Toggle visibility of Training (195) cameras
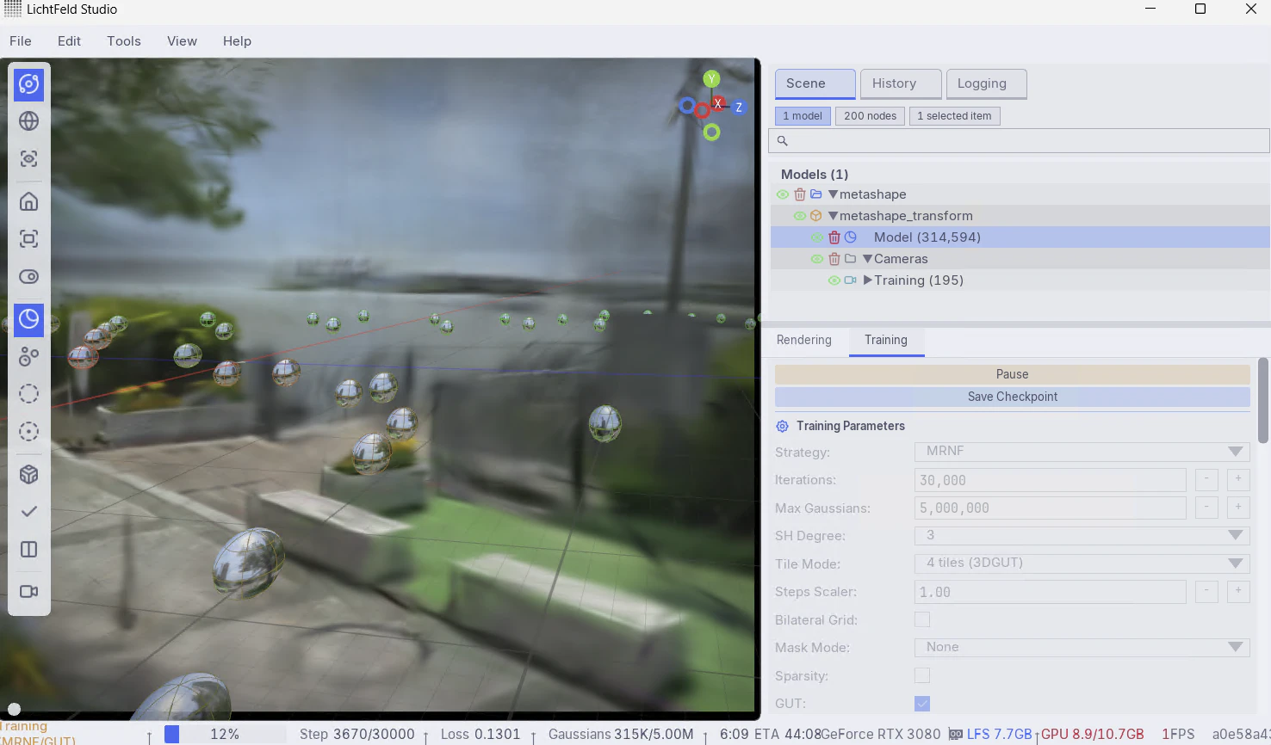Image resolution: width=1271 pixels, height=745 pixels. 834,280
